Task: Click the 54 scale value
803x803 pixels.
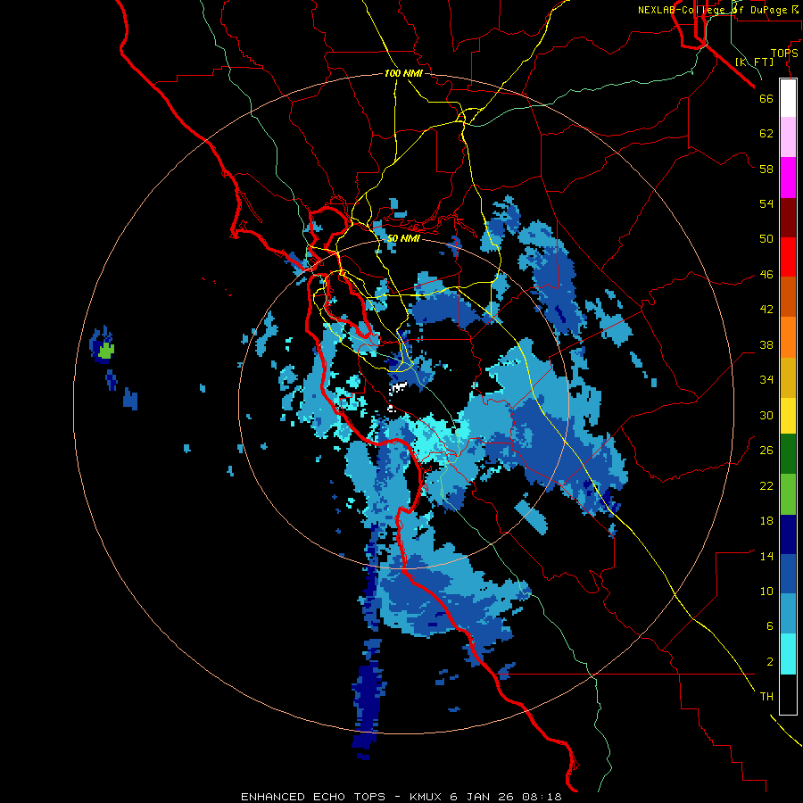Action: [x=766, y=203]
